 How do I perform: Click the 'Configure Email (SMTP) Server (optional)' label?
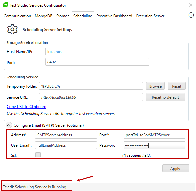[x=48, y=125]
